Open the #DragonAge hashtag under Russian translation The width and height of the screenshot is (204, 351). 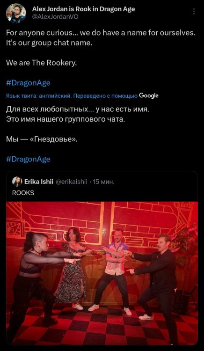(x=28, y=159)
